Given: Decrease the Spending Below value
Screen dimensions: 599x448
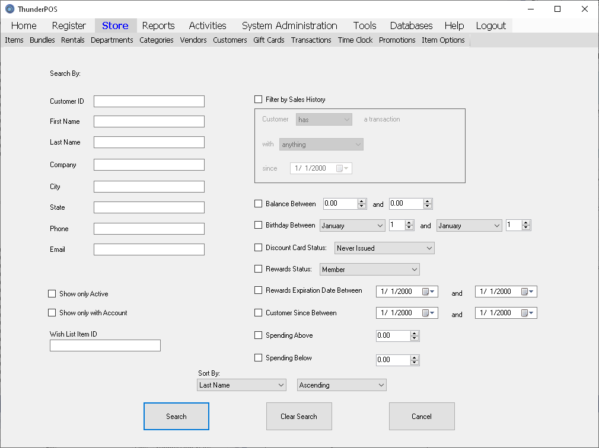Looking at the screenshot, I should [x=415, y=363].
